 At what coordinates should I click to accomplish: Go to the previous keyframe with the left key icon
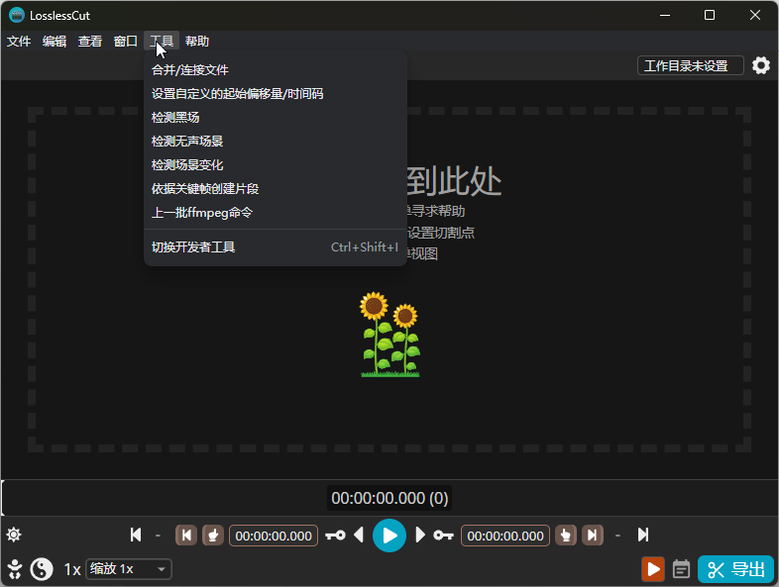(335, 536)
